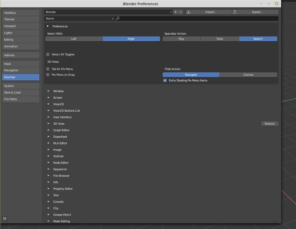Image resolution: width=296 pixels, height=229 pixels.
Task: Open the Interface preferences tab
Action: pos(21,12)
